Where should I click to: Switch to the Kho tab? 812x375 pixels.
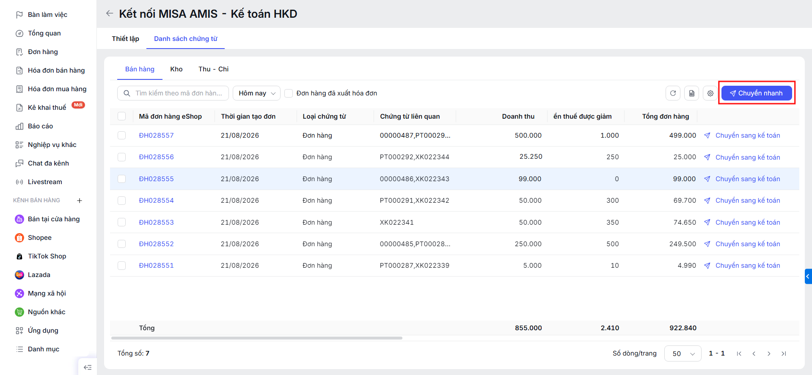point(176,69)
